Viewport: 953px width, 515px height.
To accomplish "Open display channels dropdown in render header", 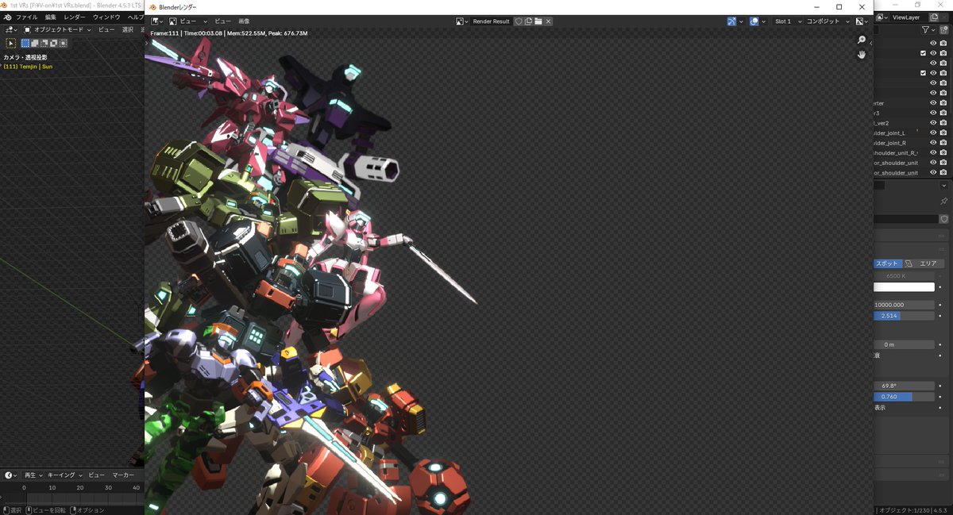I will (862, 21).
